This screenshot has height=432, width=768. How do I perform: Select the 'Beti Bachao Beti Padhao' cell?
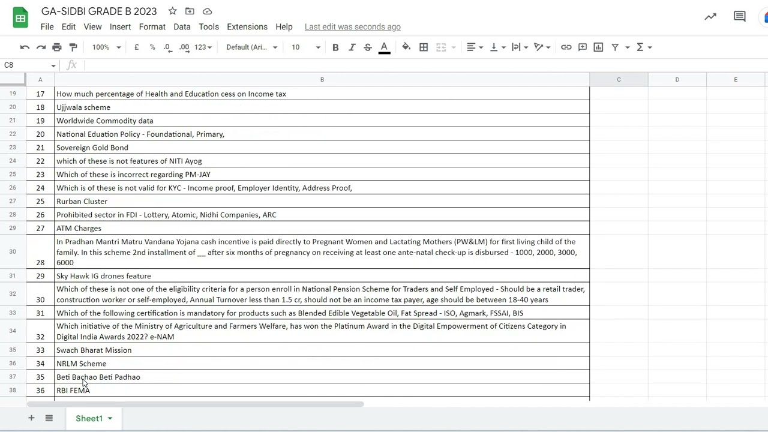[322, 377]
